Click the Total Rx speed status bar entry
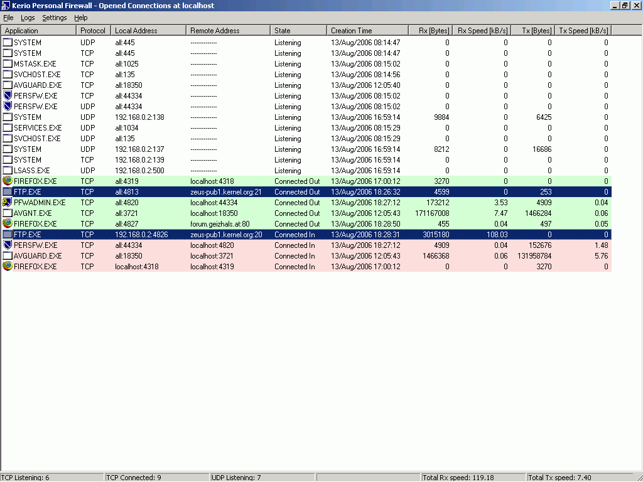The width and height of the screenshot is (643, 482). [473, 478]
